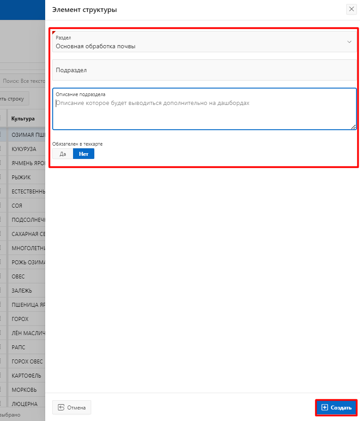Click the row menu icon beside СОЯ
The image size is (360, 421).
1,205
